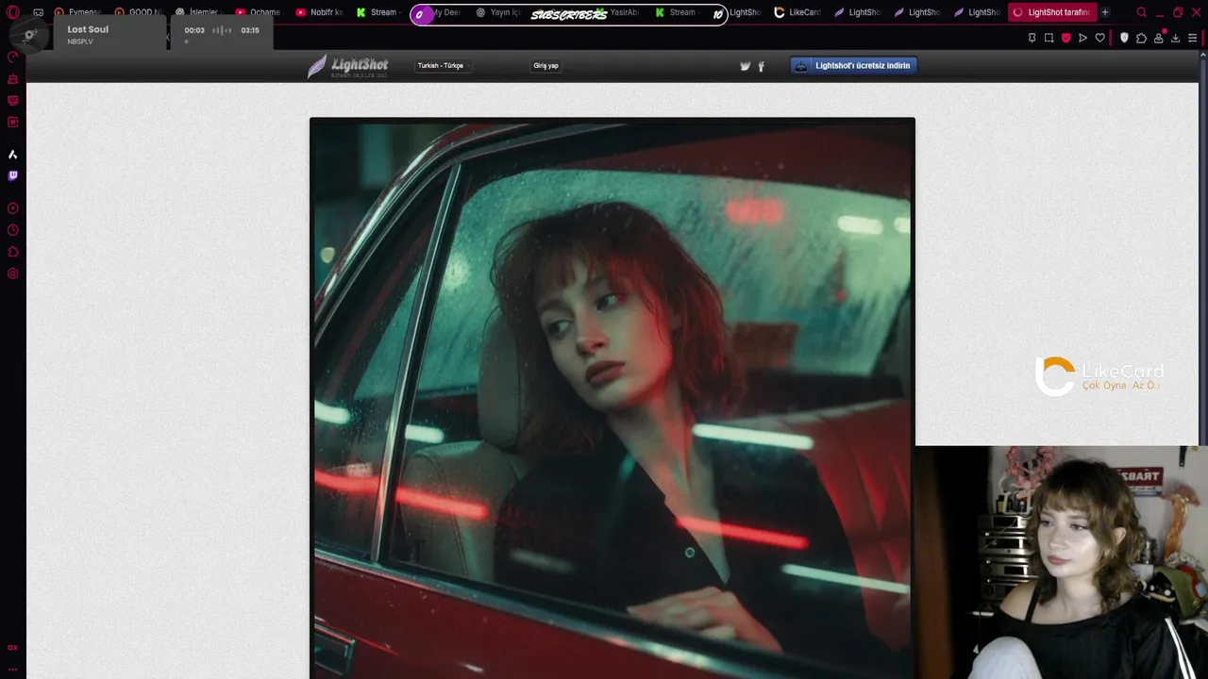The image size is (1208, 679).
Task: Click Lightshot'ı ücretsiz indirin download button
Action: [853, 66]
